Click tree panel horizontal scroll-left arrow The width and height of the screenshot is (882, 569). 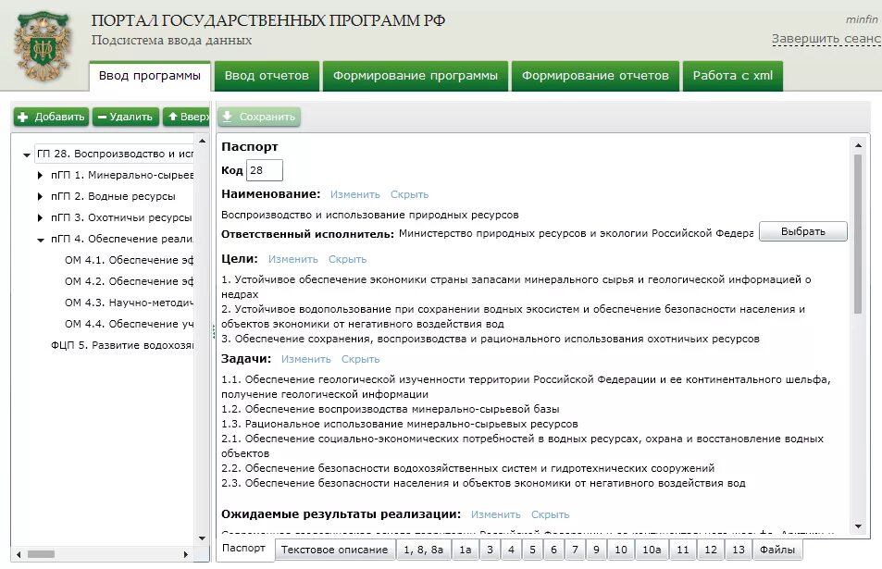(19, 554)
